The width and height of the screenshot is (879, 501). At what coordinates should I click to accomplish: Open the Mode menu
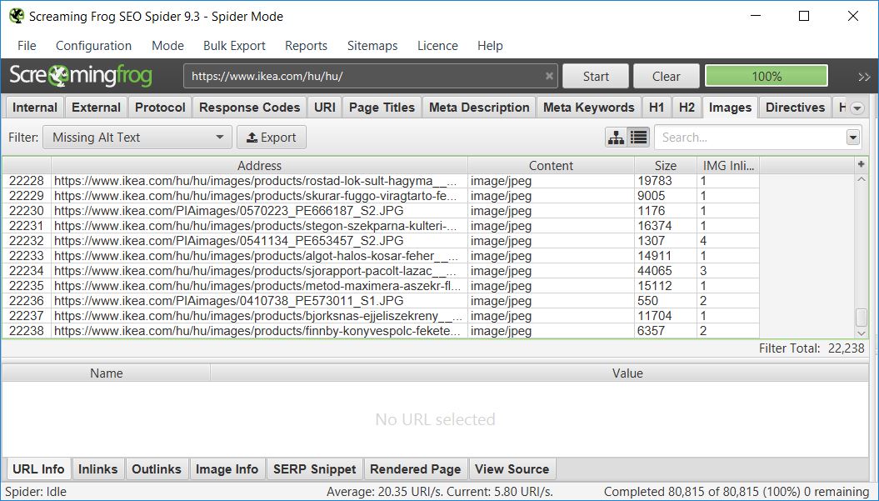[167, 46]
